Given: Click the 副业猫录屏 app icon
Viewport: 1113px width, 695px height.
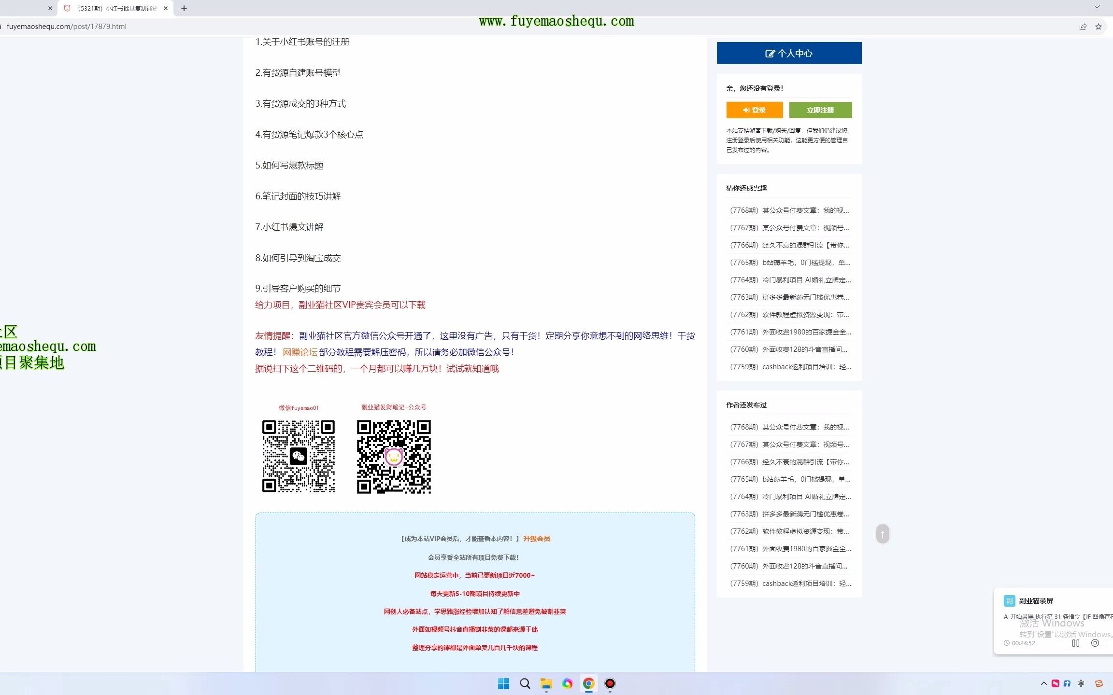Looking at the screenshot, I should click(1009, 601).
